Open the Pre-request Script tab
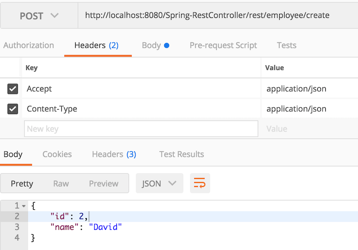The width and height of the screenshot is (358, 250). coord(223,45)
